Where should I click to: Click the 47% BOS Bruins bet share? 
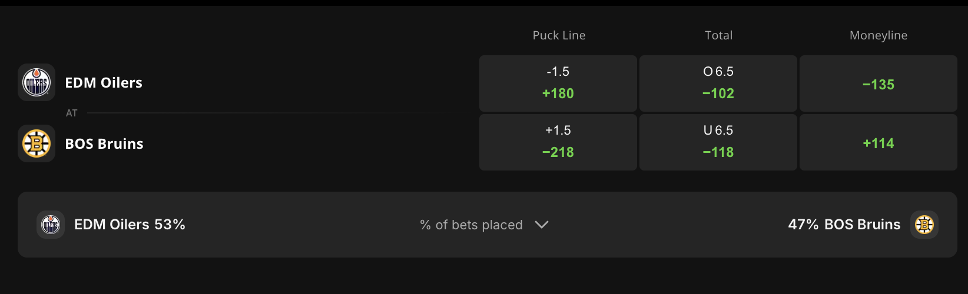tap(844, 225)
